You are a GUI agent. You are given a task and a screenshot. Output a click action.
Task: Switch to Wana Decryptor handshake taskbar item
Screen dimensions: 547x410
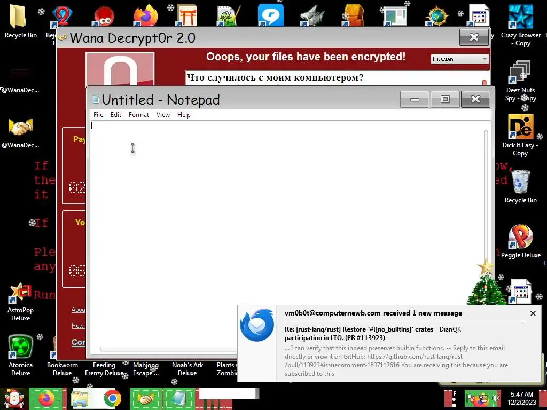(146, 399)
